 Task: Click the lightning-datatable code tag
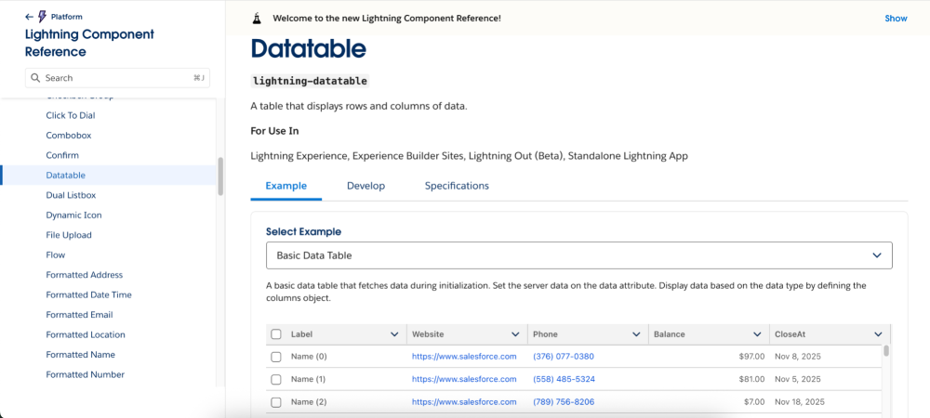click(x=311, y=81)
